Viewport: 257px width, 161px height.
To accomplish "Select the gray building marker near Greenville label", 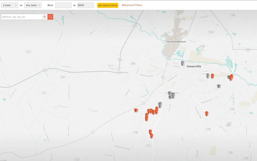I will [182, 63].
